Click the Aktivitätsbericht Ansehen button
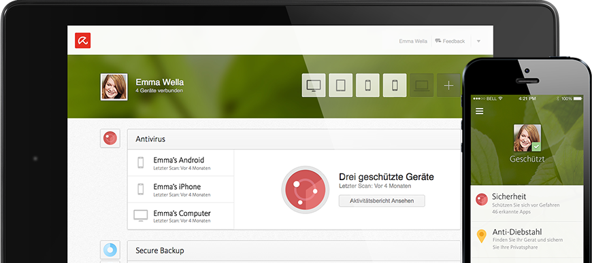Screen dimensions: 592x263 coord(382,200)
